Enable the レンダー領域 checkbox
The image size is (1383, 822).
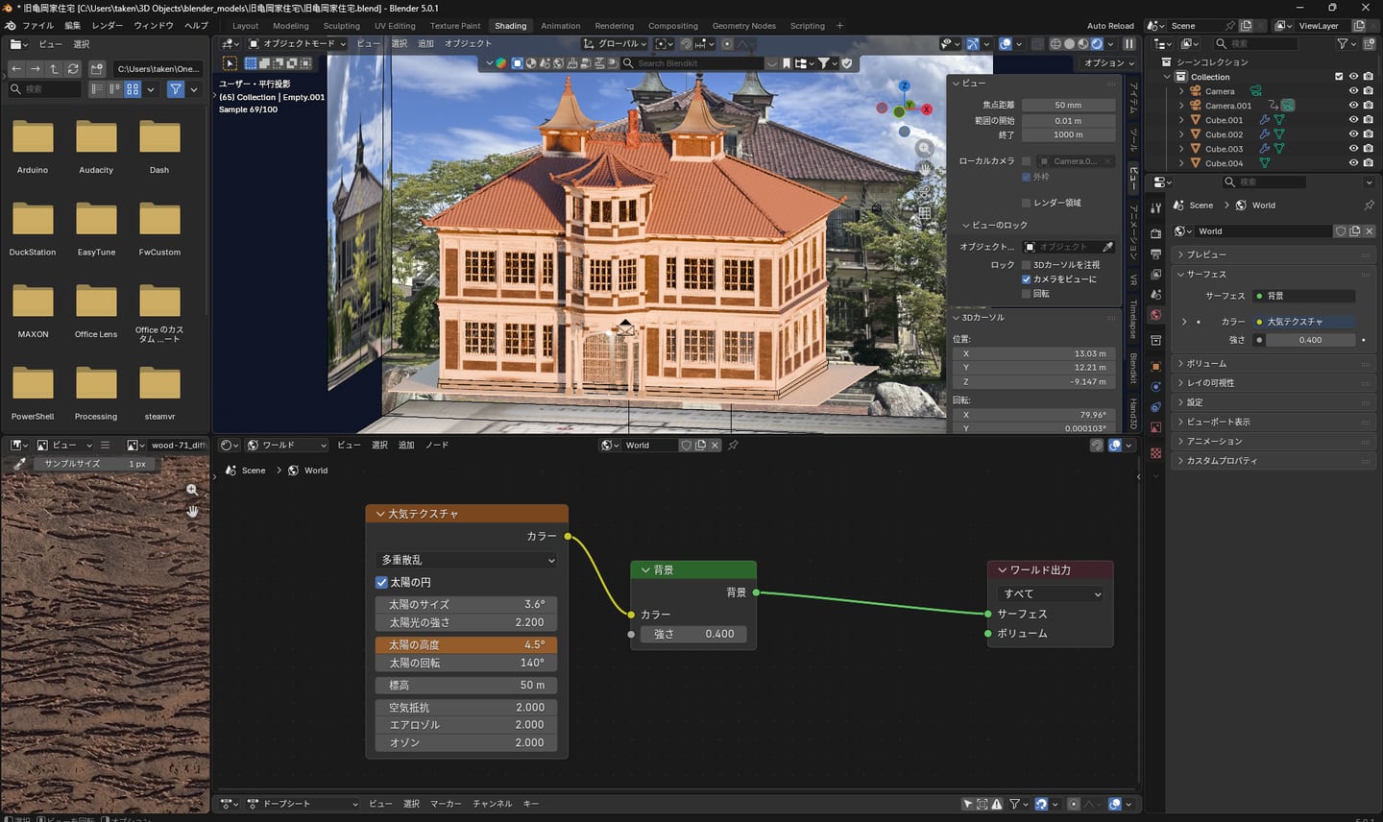point(1026,203)
